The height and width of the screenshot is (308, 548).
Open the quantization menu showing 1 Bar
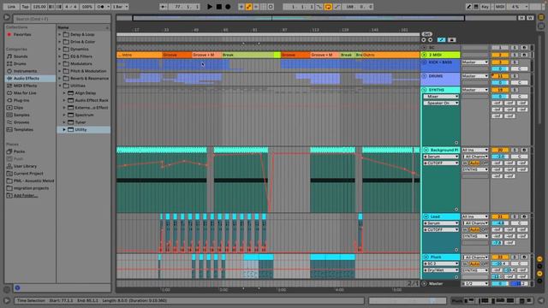click(120, 7)
